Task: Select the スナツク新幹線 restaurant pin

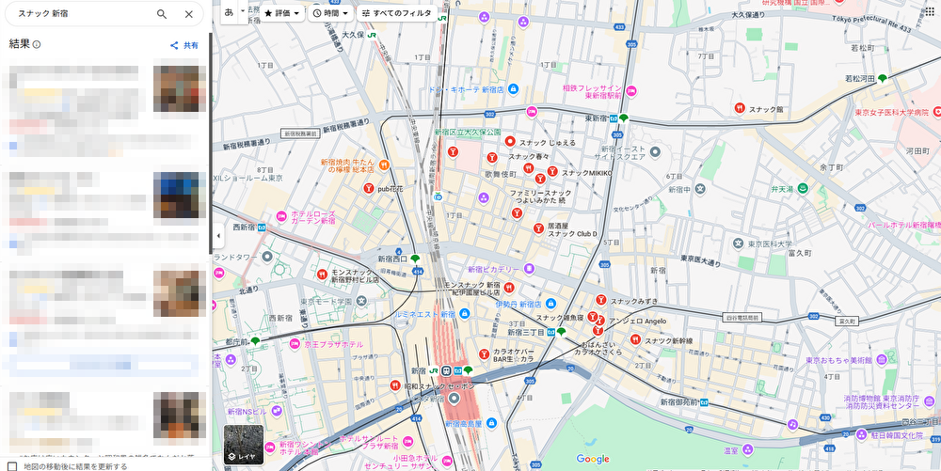Action: coord(635,339)
